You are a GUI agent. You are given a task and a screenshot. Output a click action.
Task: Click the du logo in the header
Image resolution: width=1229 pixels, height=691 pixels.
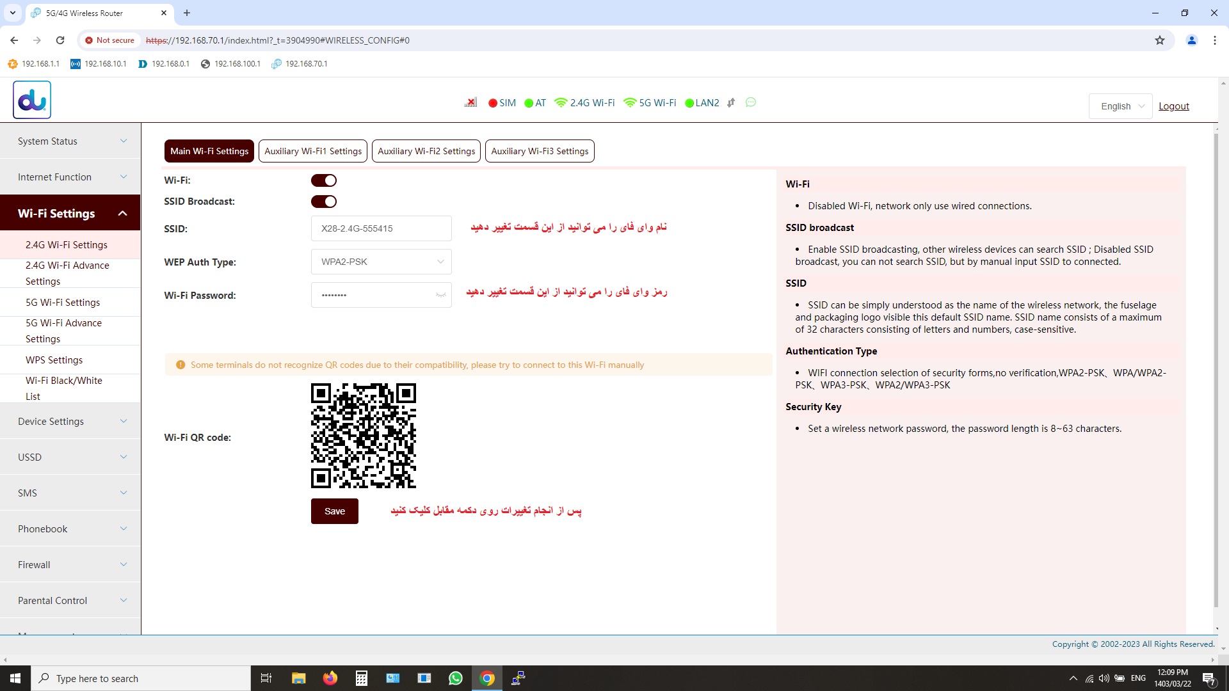click(x=32, y=100)
